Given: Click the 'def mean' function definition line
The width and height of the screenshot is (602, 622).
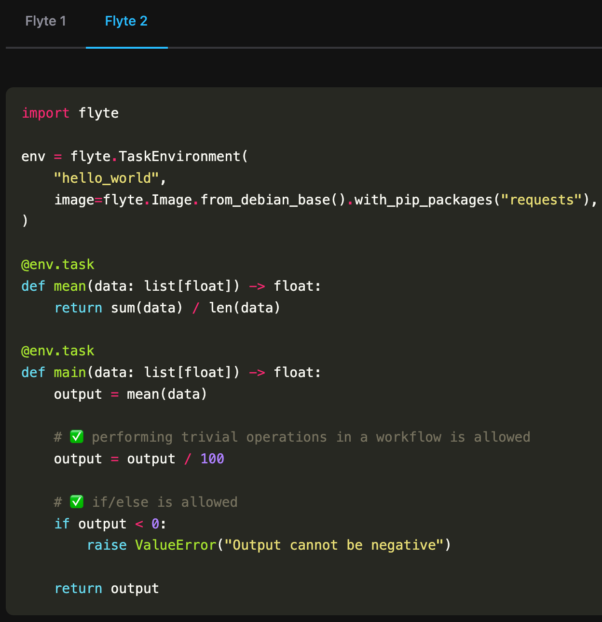Looking at the screenshot, I should click(171, 286).
